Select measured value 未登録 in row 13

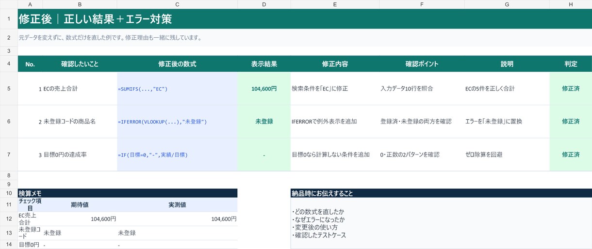(177, 233)
